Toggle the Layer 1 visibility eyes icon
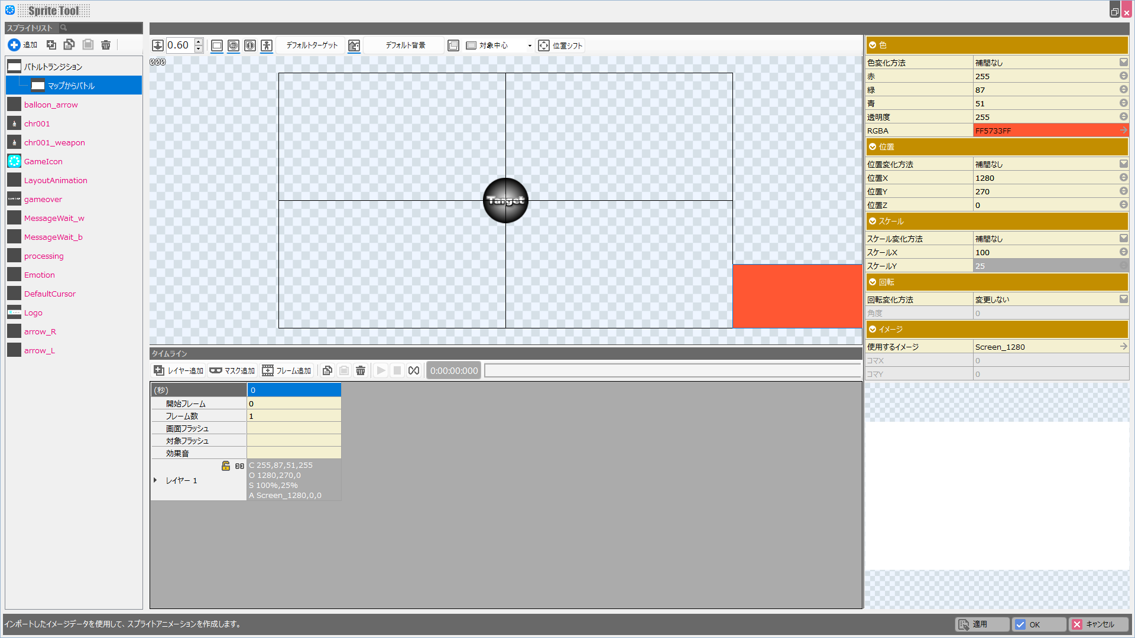This screenshot has height=638, width=1135. 239,466
